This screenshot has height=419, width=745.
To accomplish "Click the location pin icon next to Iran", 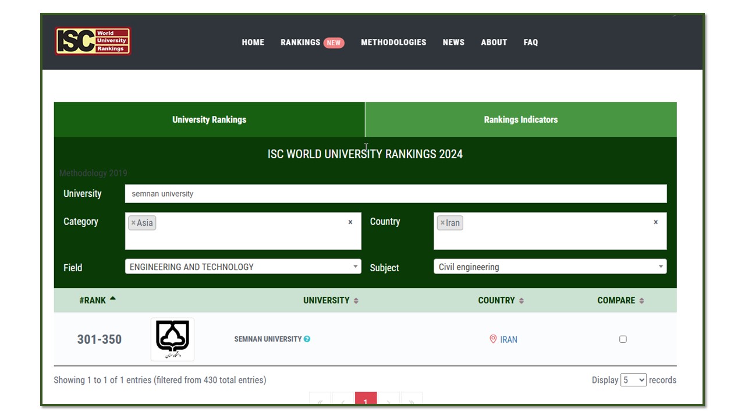I will pos(493,339).
